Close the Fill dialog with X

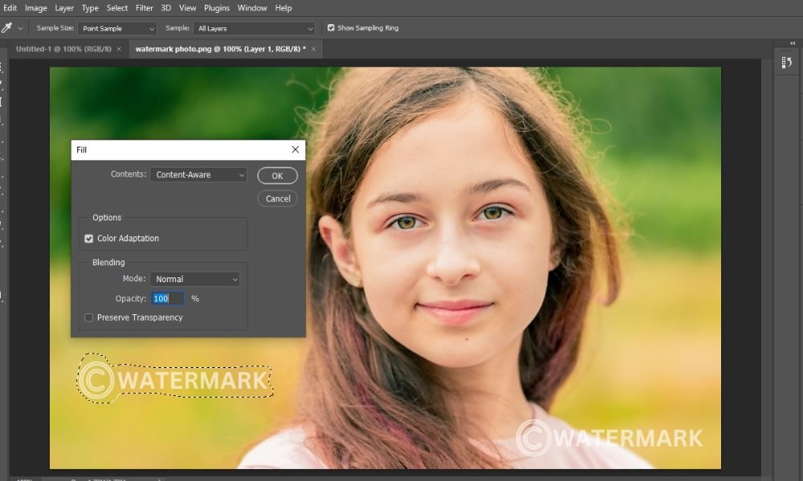pyautogui.click(x=295, y=150)
